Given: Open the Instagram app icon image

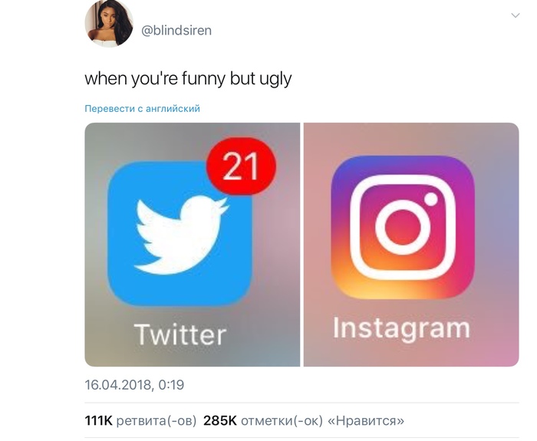Looking at the screenshot, I should [403, 228].
